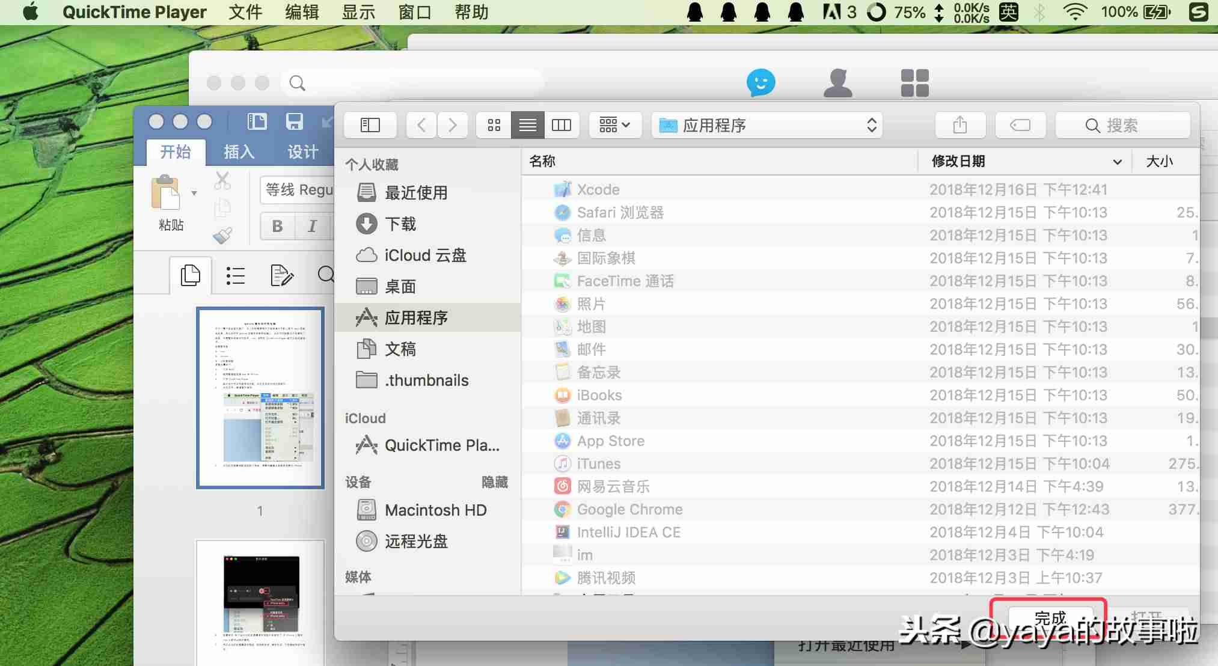This screenshot has width=1218, height=666.
Task: Click the blue smiley chat icon in back window
Action: pos(760,82)
